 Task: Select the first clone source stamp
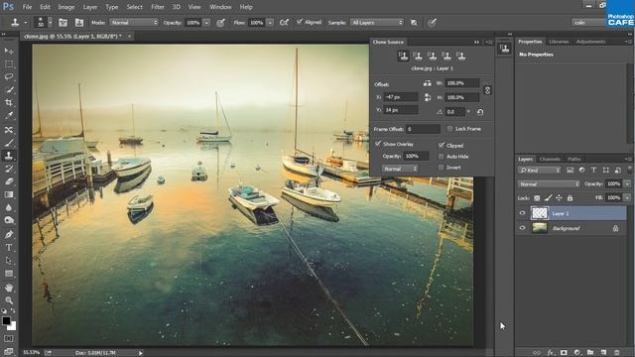click(x=403, y=56)
